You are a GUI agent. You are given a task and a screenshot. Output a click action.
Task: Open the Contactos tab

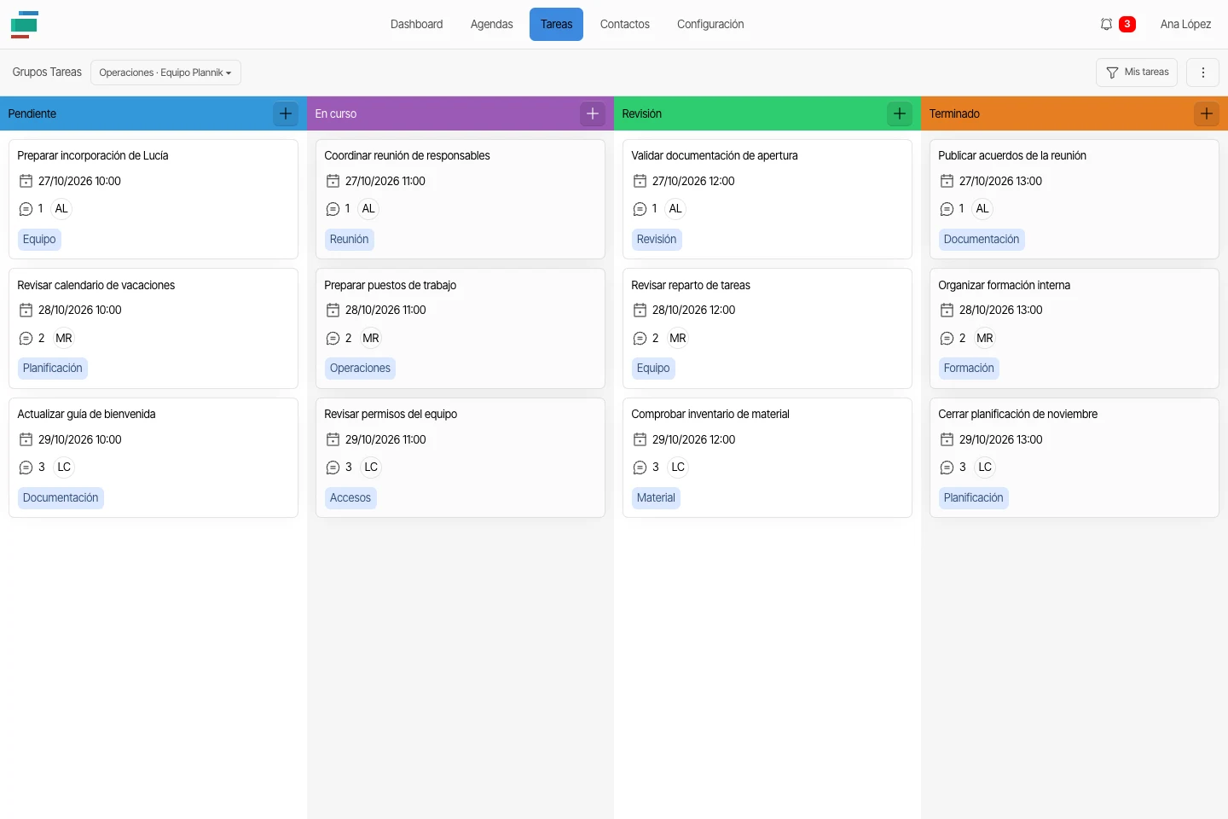click(625, 25)
